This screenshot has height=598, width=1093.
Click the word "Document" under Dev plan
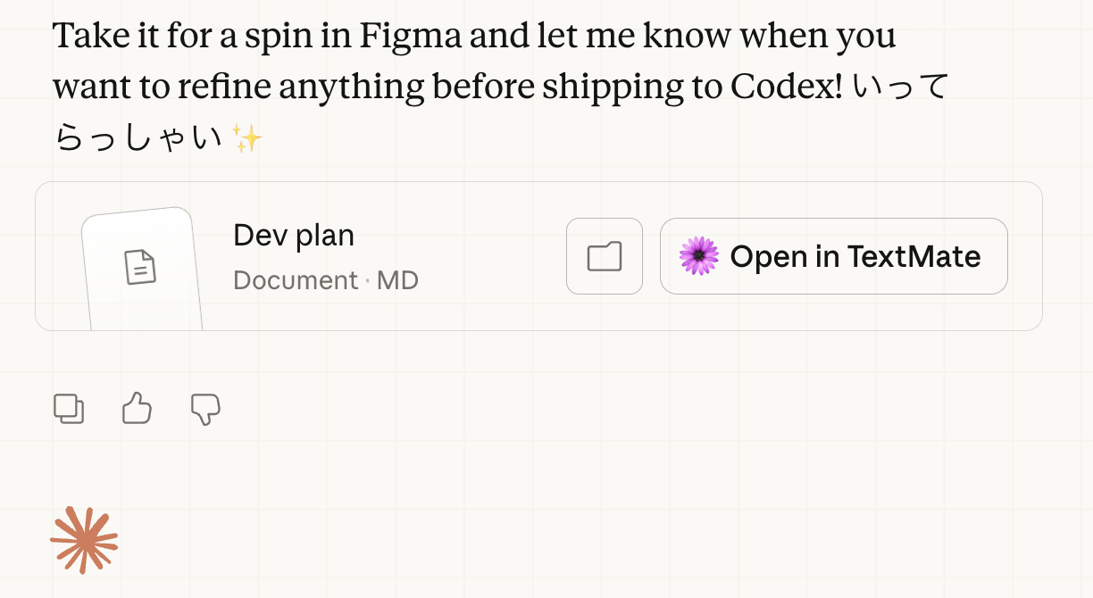(295, 280)
